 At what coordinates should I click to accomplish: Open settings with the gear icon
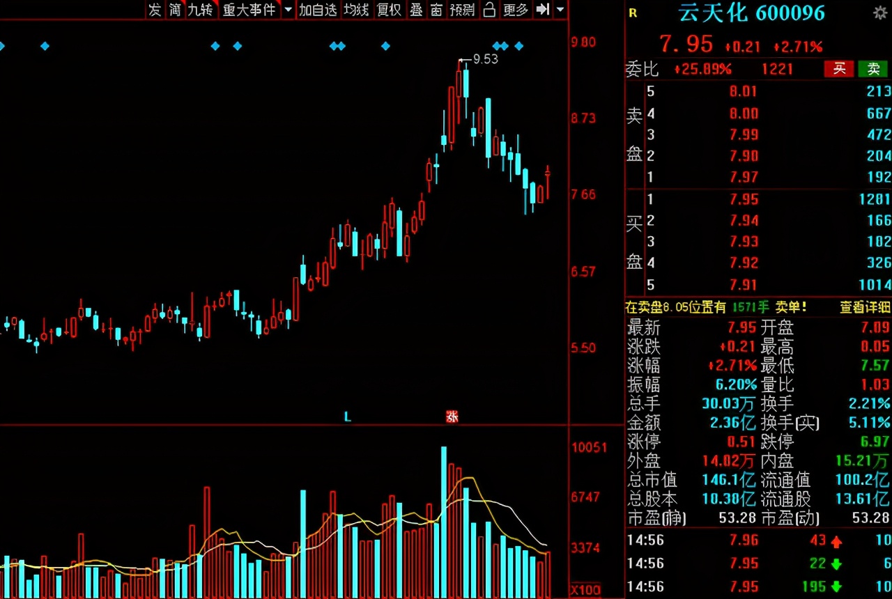click(x=880, y=13)
